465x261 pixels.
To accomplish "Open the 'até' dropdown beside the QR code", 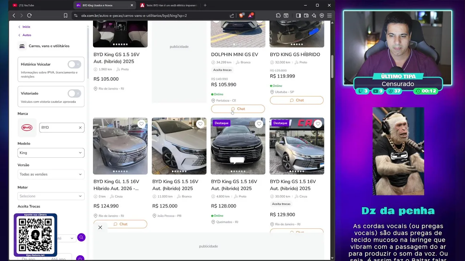I will 66,238.
